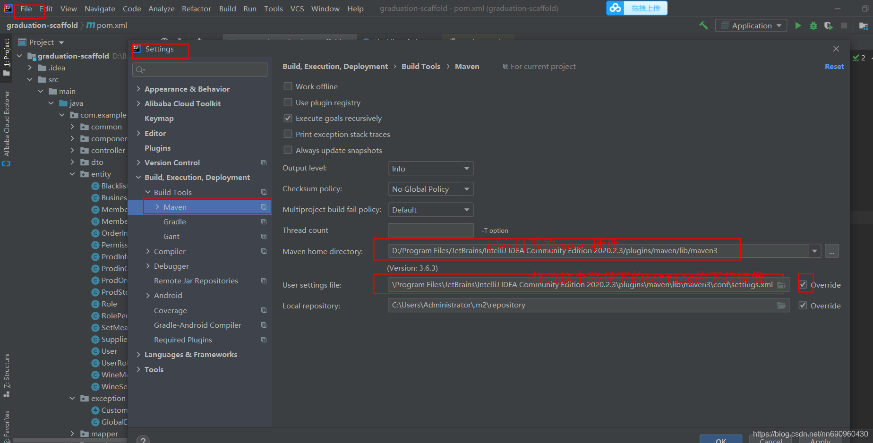Select Gradle-Android Compiler settings item
The image size is (873, 443).
pos(197,325)
